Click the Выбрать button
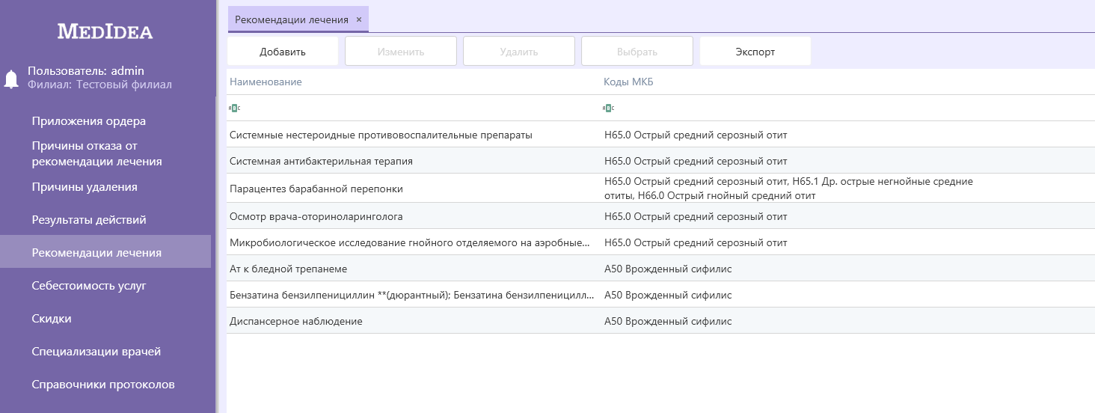 click(637, 52)
